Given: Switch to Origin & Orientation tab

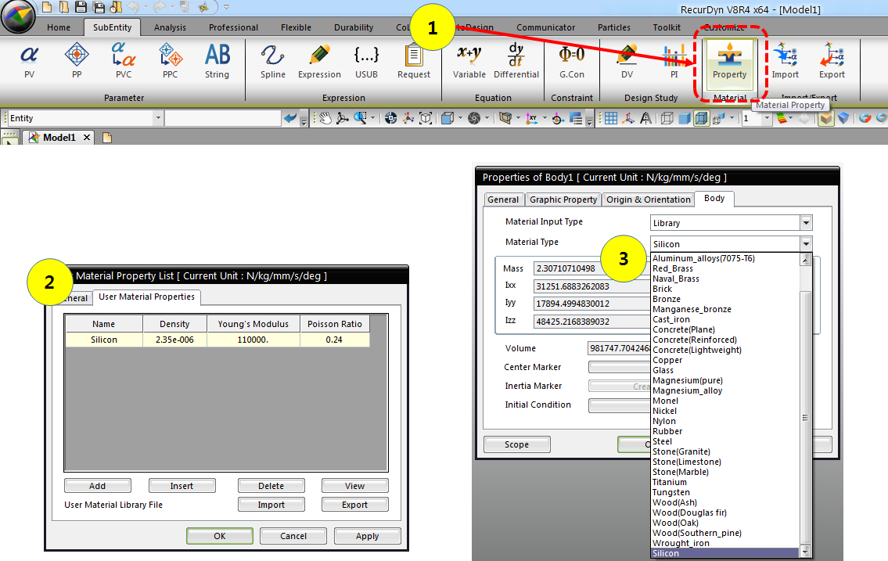Looking at the screenshot, I should (x=649, y=200).
